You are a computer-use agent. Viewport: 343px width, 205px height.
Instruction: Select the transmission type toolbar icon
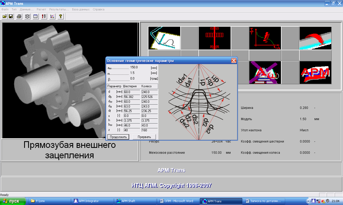[x=27, y=17]
